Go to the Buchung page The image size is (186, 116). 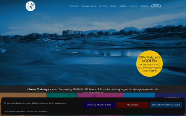pos(103,6)
